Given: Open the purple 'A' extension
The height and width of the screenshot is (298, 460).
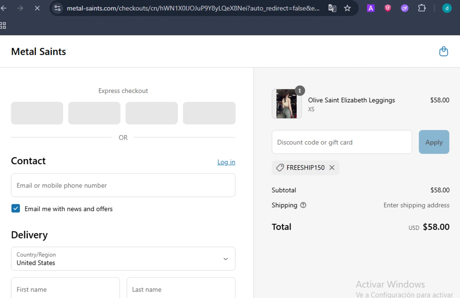Looking at the screenshot, I should pos(371,8).
